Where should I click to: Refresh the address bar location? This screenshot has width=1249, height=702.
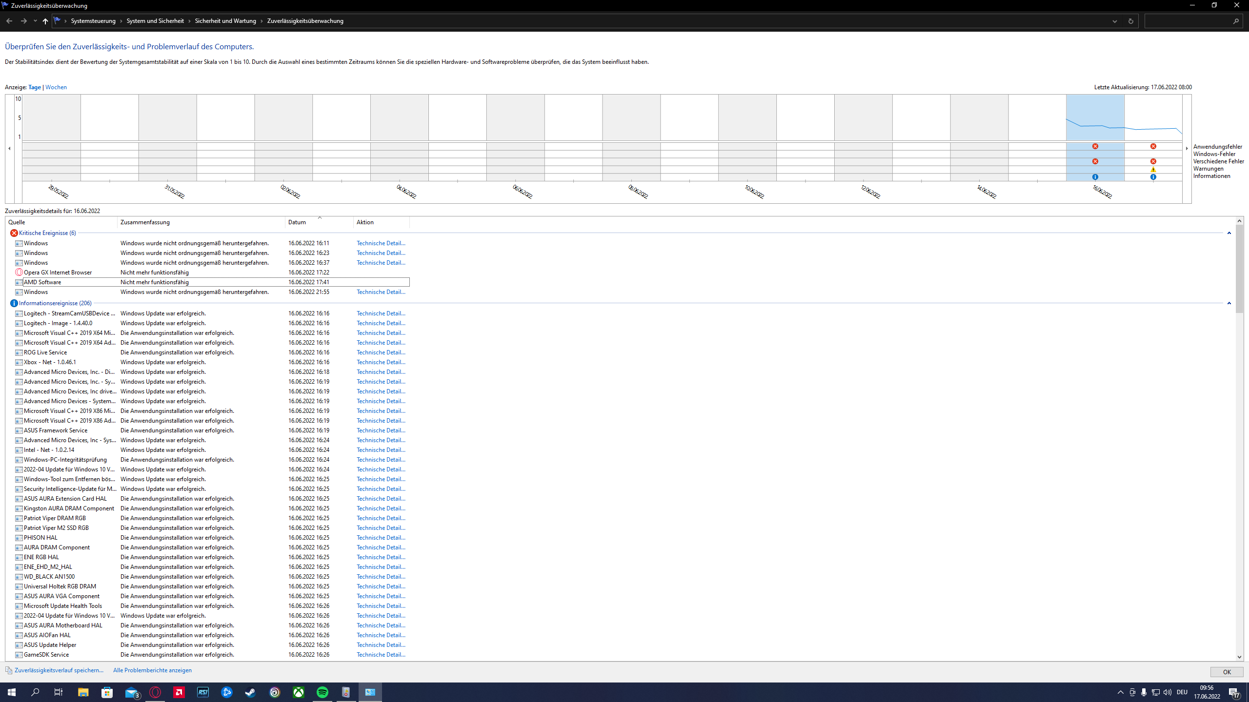(x=1130, y=21)
